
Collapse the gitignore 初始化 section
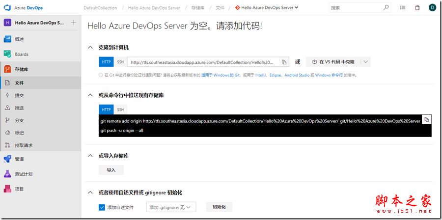(90, 192)
